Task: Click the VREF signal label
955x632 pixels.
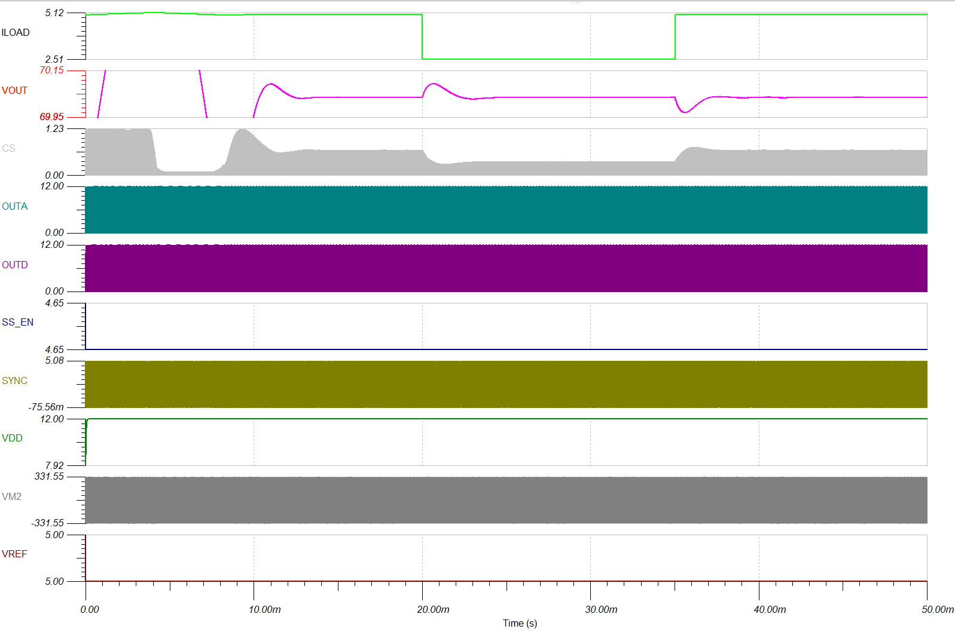Action: [14, 554]
